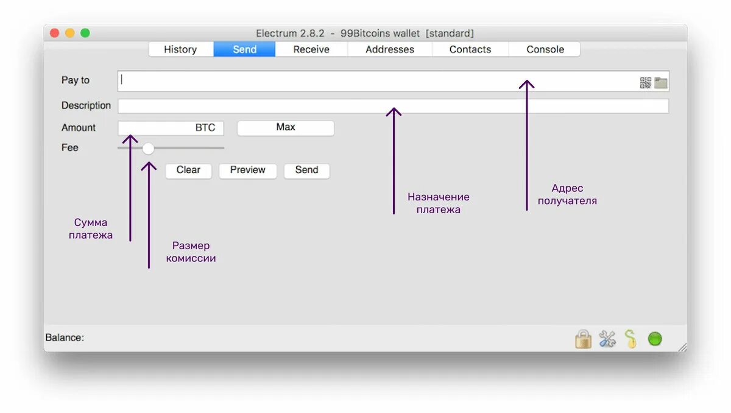
Task: Click the Max amount button
Action: coord(286,128)
